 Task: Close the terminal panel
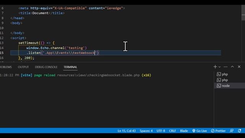[239, 67]
